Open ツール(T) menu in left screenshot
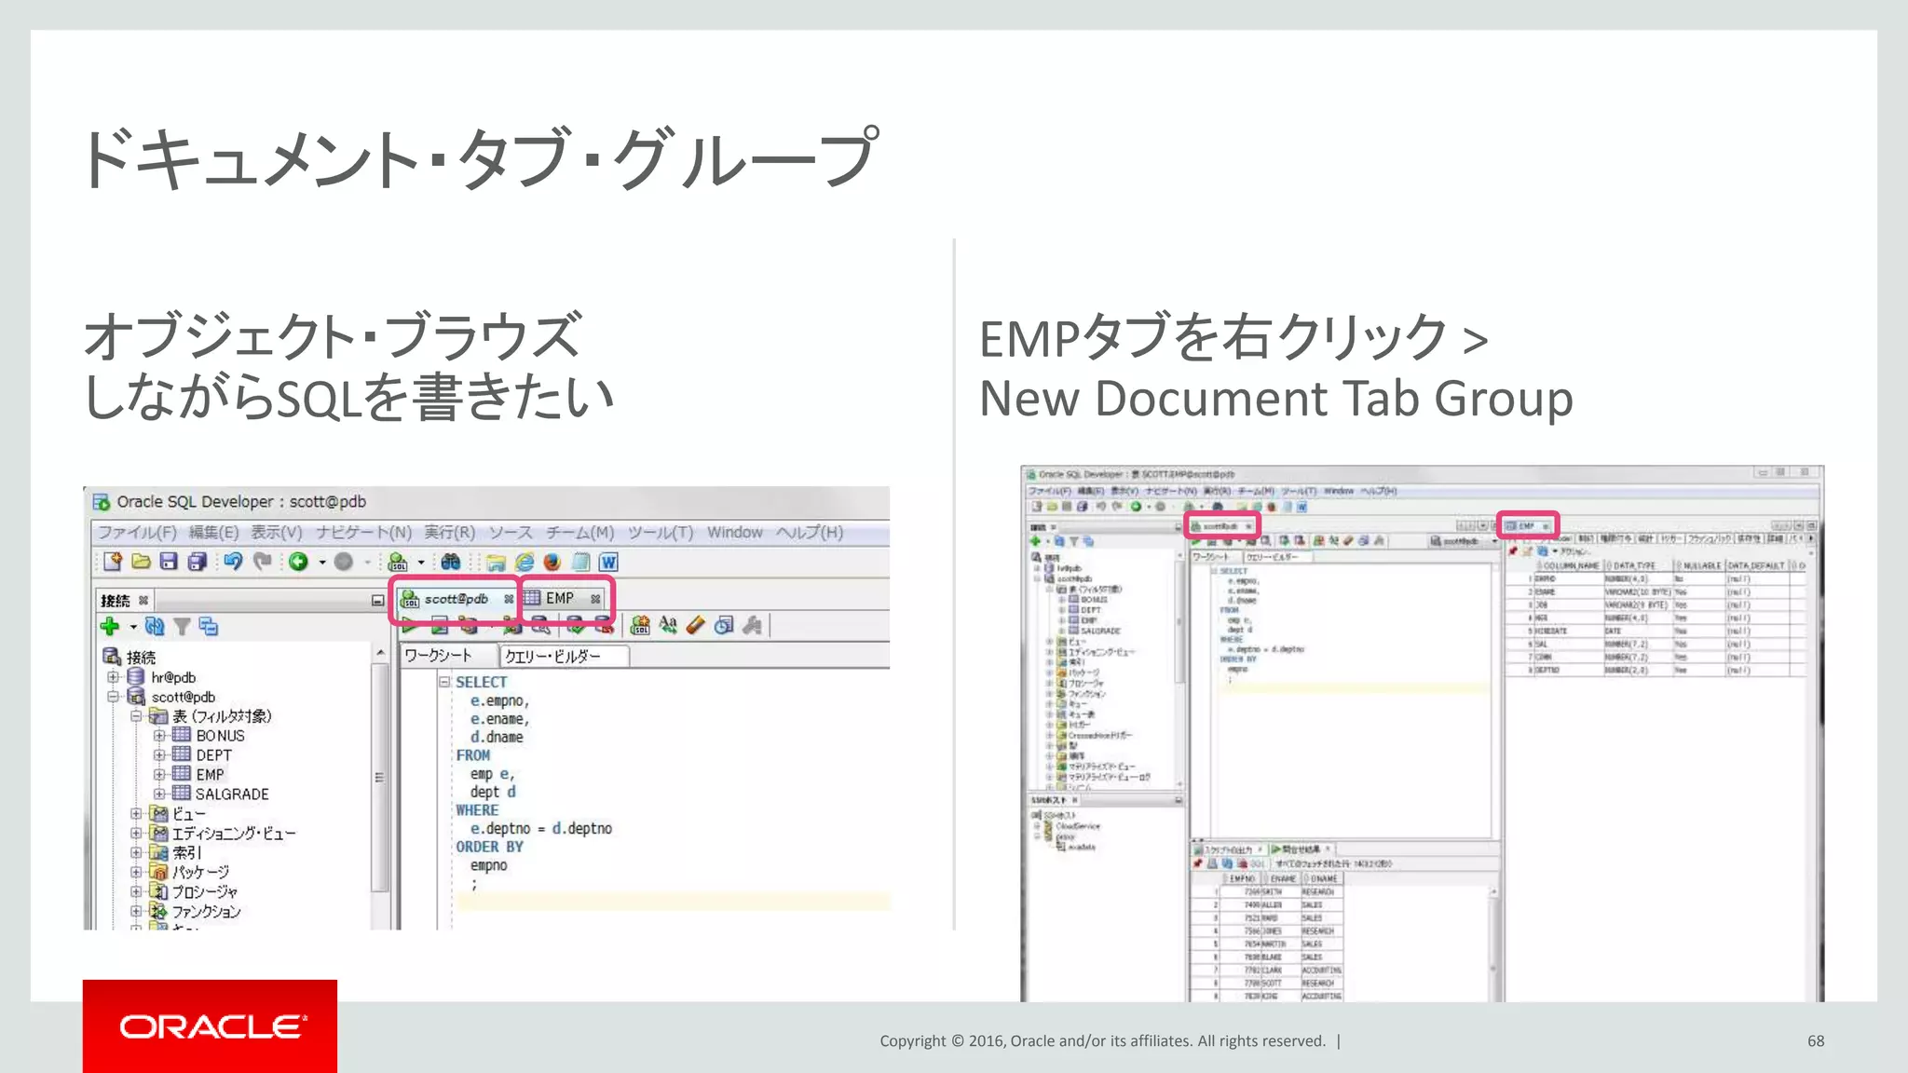1908x1073 pixels. (x=660, y=532)
